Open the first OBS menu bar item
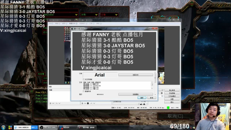Viewport: 231px width, 130px height. [x=51, y=23]
